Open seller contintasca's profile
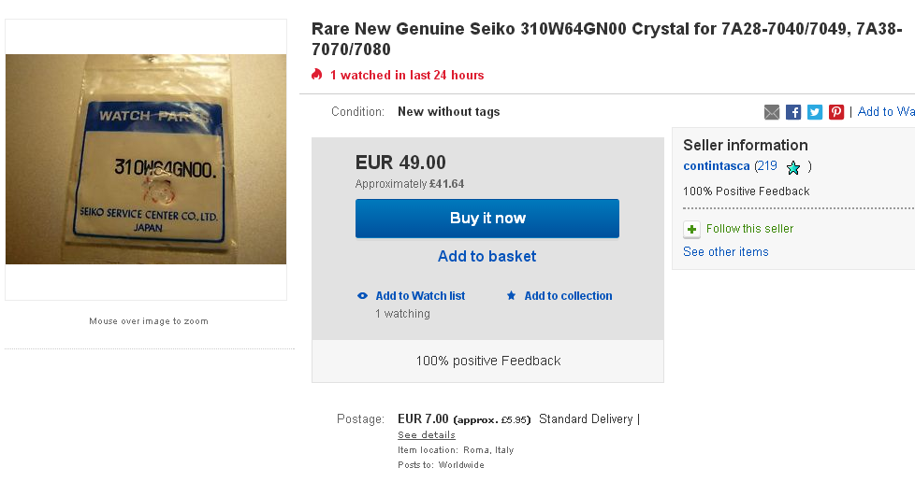 pos(717,166)
